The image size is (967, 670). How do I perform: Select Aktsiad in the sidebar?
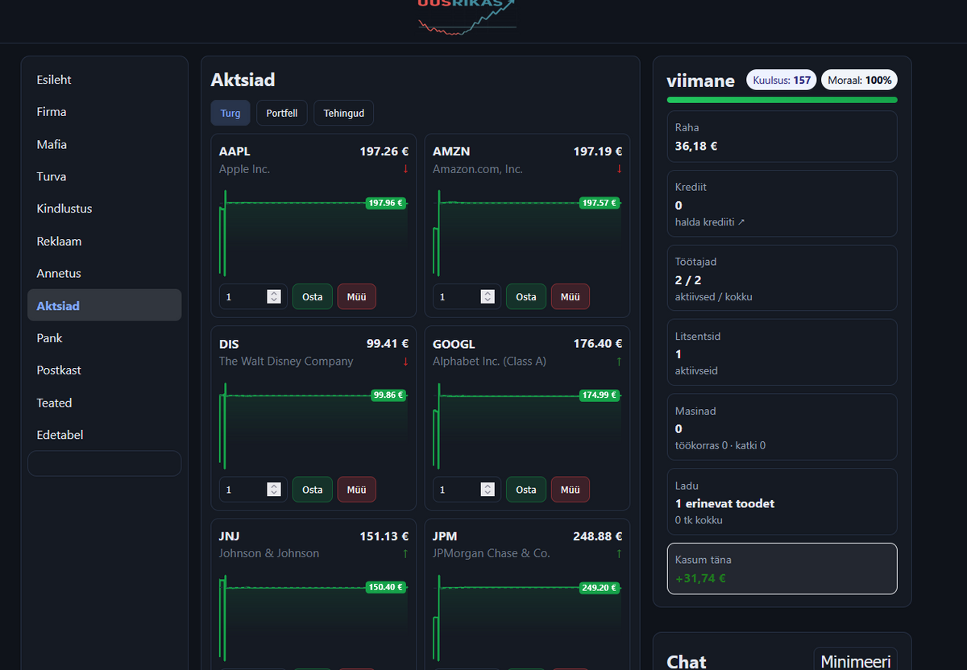click(x=104, y=305)
